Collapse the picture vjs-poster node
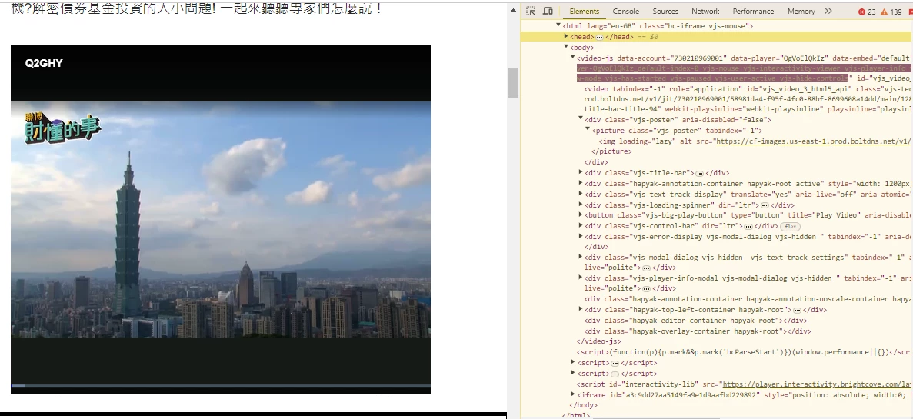Viewport: 913px width, 419px height. coord(588,128)
